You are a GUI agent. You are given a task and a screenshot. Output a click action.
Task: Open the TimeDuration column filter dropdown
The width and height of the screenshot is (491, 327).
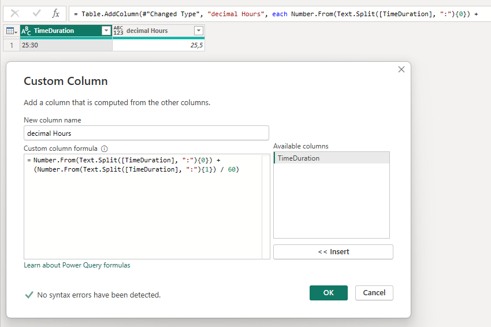coord(106,31)
